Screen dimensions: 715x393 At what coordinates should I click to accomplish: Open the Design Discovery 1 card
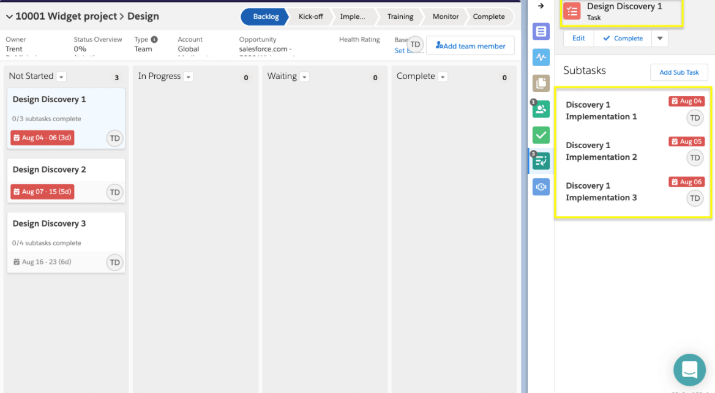[x=66, y=119]
